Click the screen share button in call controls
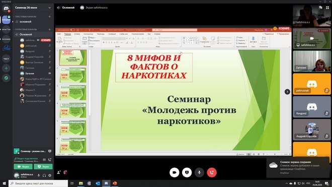This screenshot has height=187, width=332. click(x=187, y=172)
